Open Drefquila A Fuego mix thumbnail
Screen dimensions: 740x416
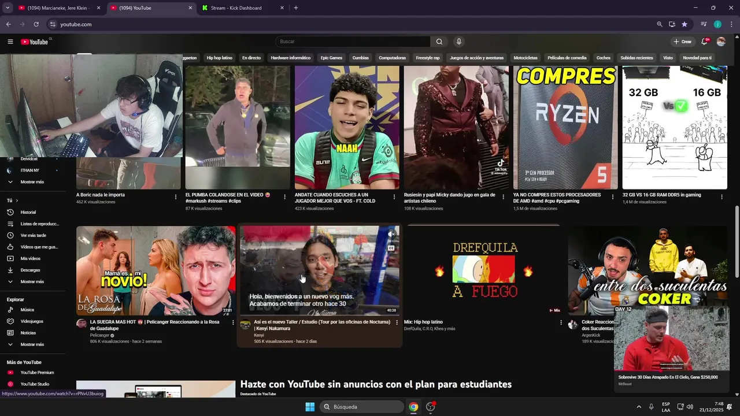pos(483,270)
